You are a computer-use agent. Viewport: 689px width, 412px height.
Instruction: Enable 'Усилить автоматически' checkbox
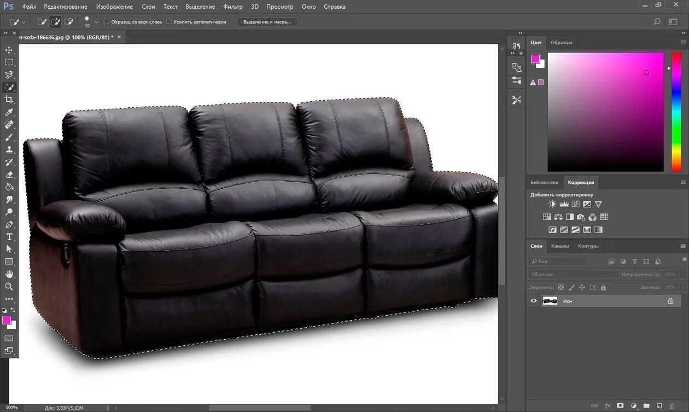pos(168,22)
